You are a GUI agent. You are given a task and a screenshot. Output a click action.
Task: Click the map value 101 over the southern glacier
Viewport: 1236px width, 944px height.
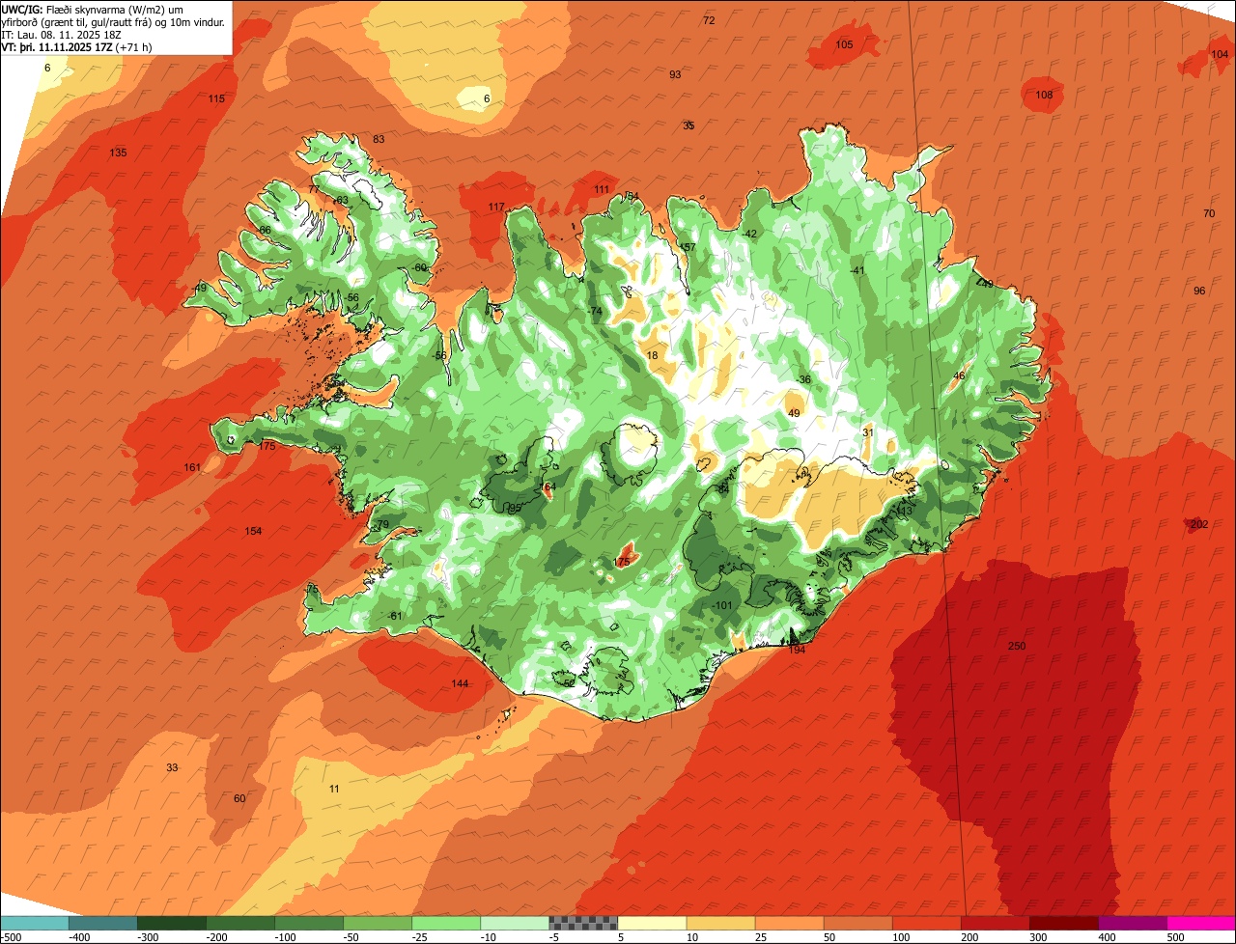(723, 605)
